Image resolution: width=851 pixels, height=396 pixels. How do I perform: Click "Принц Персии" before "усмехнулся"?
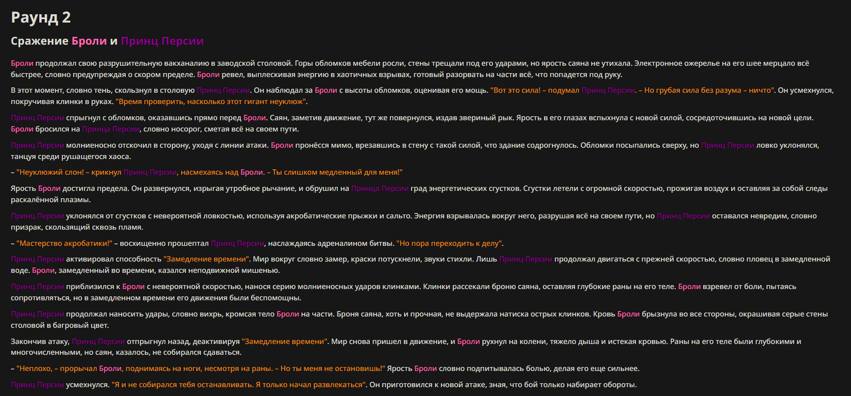pyautogui.click(x=37, y=385)
